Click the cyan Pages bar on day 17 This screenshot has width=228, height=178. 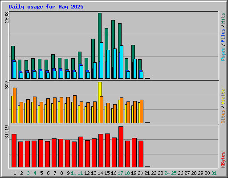pyautogui.click(x=122, y=62)
